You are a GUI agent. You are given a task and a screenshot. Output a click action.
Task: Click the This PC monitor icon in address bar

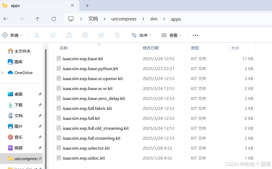click(71, 19)
